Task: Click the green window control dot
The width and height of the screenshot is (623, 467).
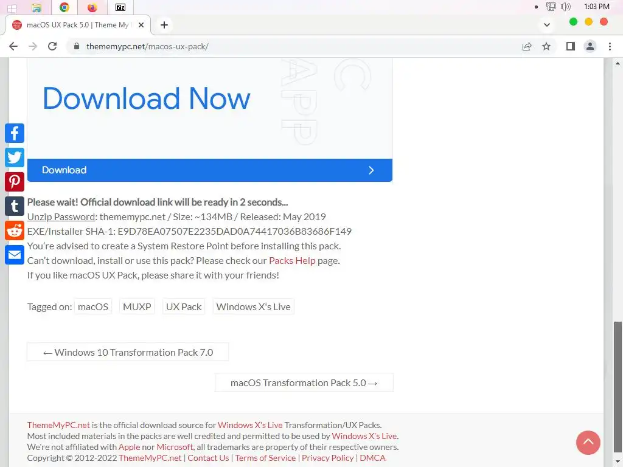Action: click(x=573, y=22)
